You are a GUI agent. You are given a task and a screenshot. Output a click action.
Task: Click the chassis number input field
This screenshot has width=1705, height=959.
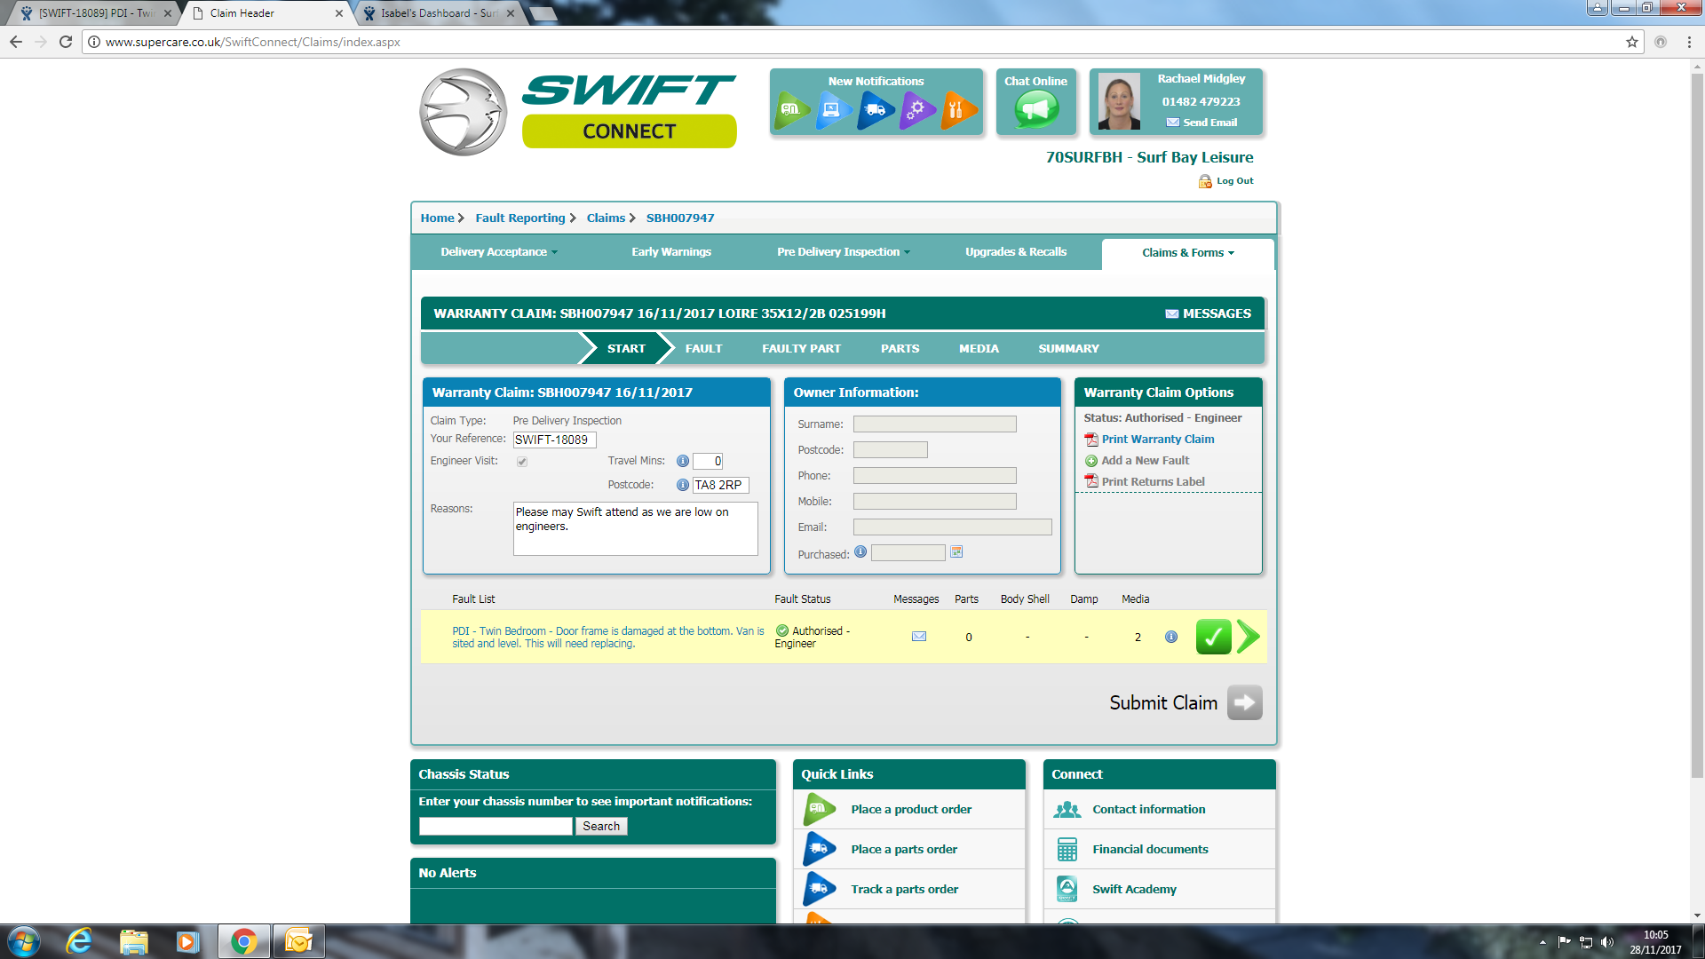[x=496, y=827]
